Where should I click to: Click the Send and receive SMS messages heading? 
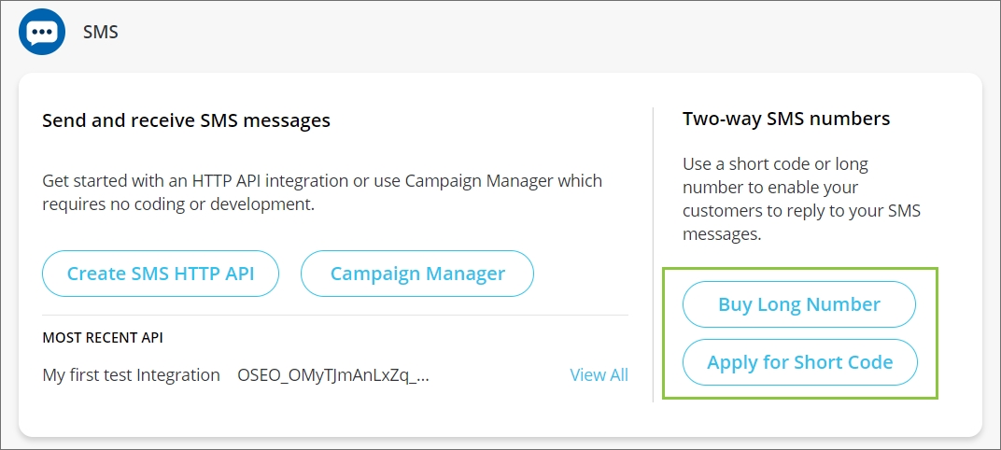(186, 120)
